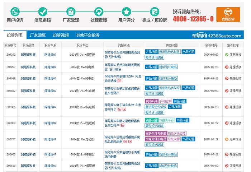Click the 用户投诉 phone icon

[15, 11]
